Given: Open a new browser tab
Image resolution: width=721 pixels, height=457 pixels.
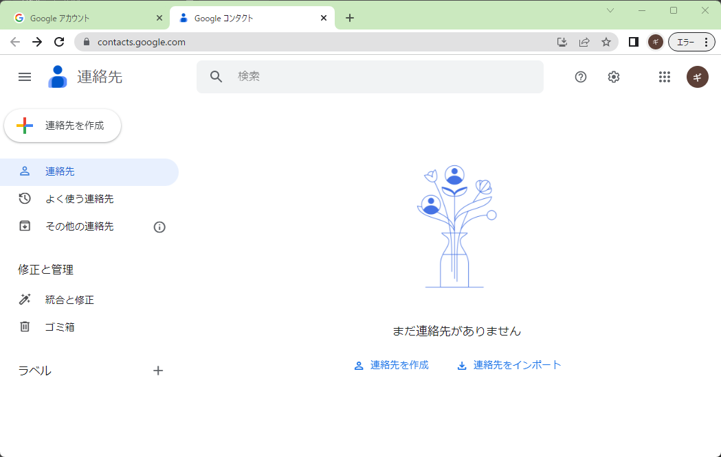Looking at the screenshot, I should (x=350, y=18).
